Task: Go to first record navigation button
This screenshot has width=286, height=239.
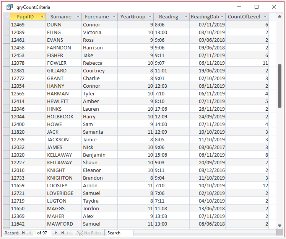Action: 23,233
